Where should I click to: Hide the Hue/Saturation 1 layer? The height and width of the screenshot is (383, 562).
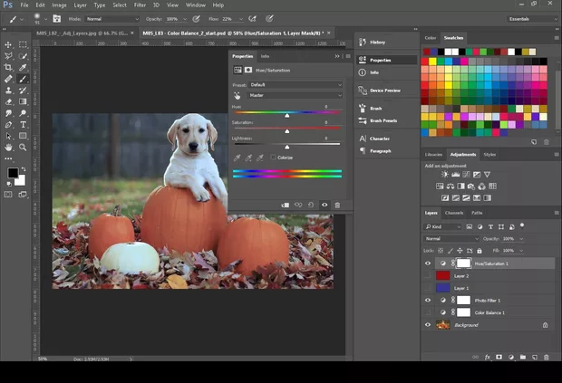click(429, 263)
